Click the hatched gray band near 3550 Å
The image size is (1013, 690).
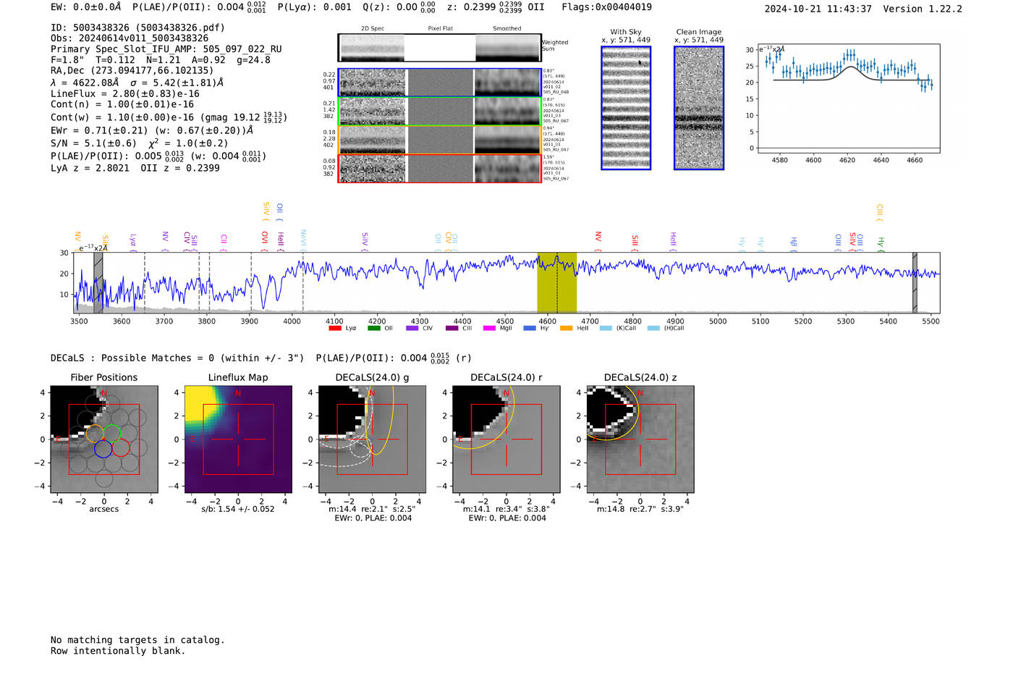tap(98, 282)
